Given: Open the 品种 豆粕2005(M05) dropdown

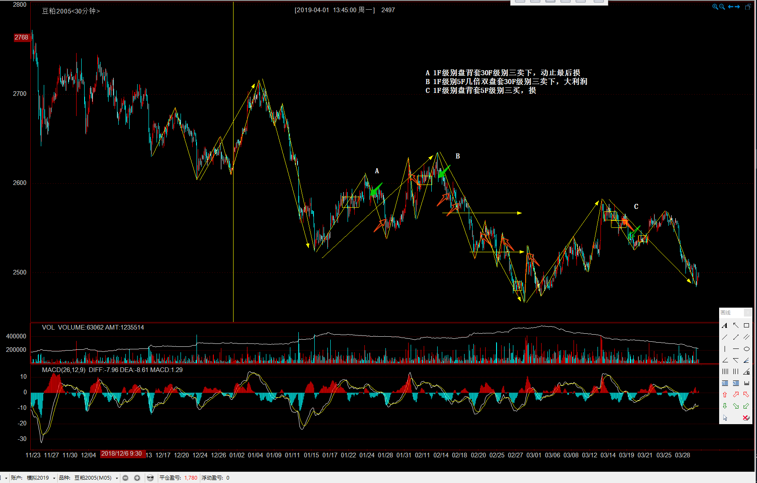Looking at the screenshot, I should 117,478.
